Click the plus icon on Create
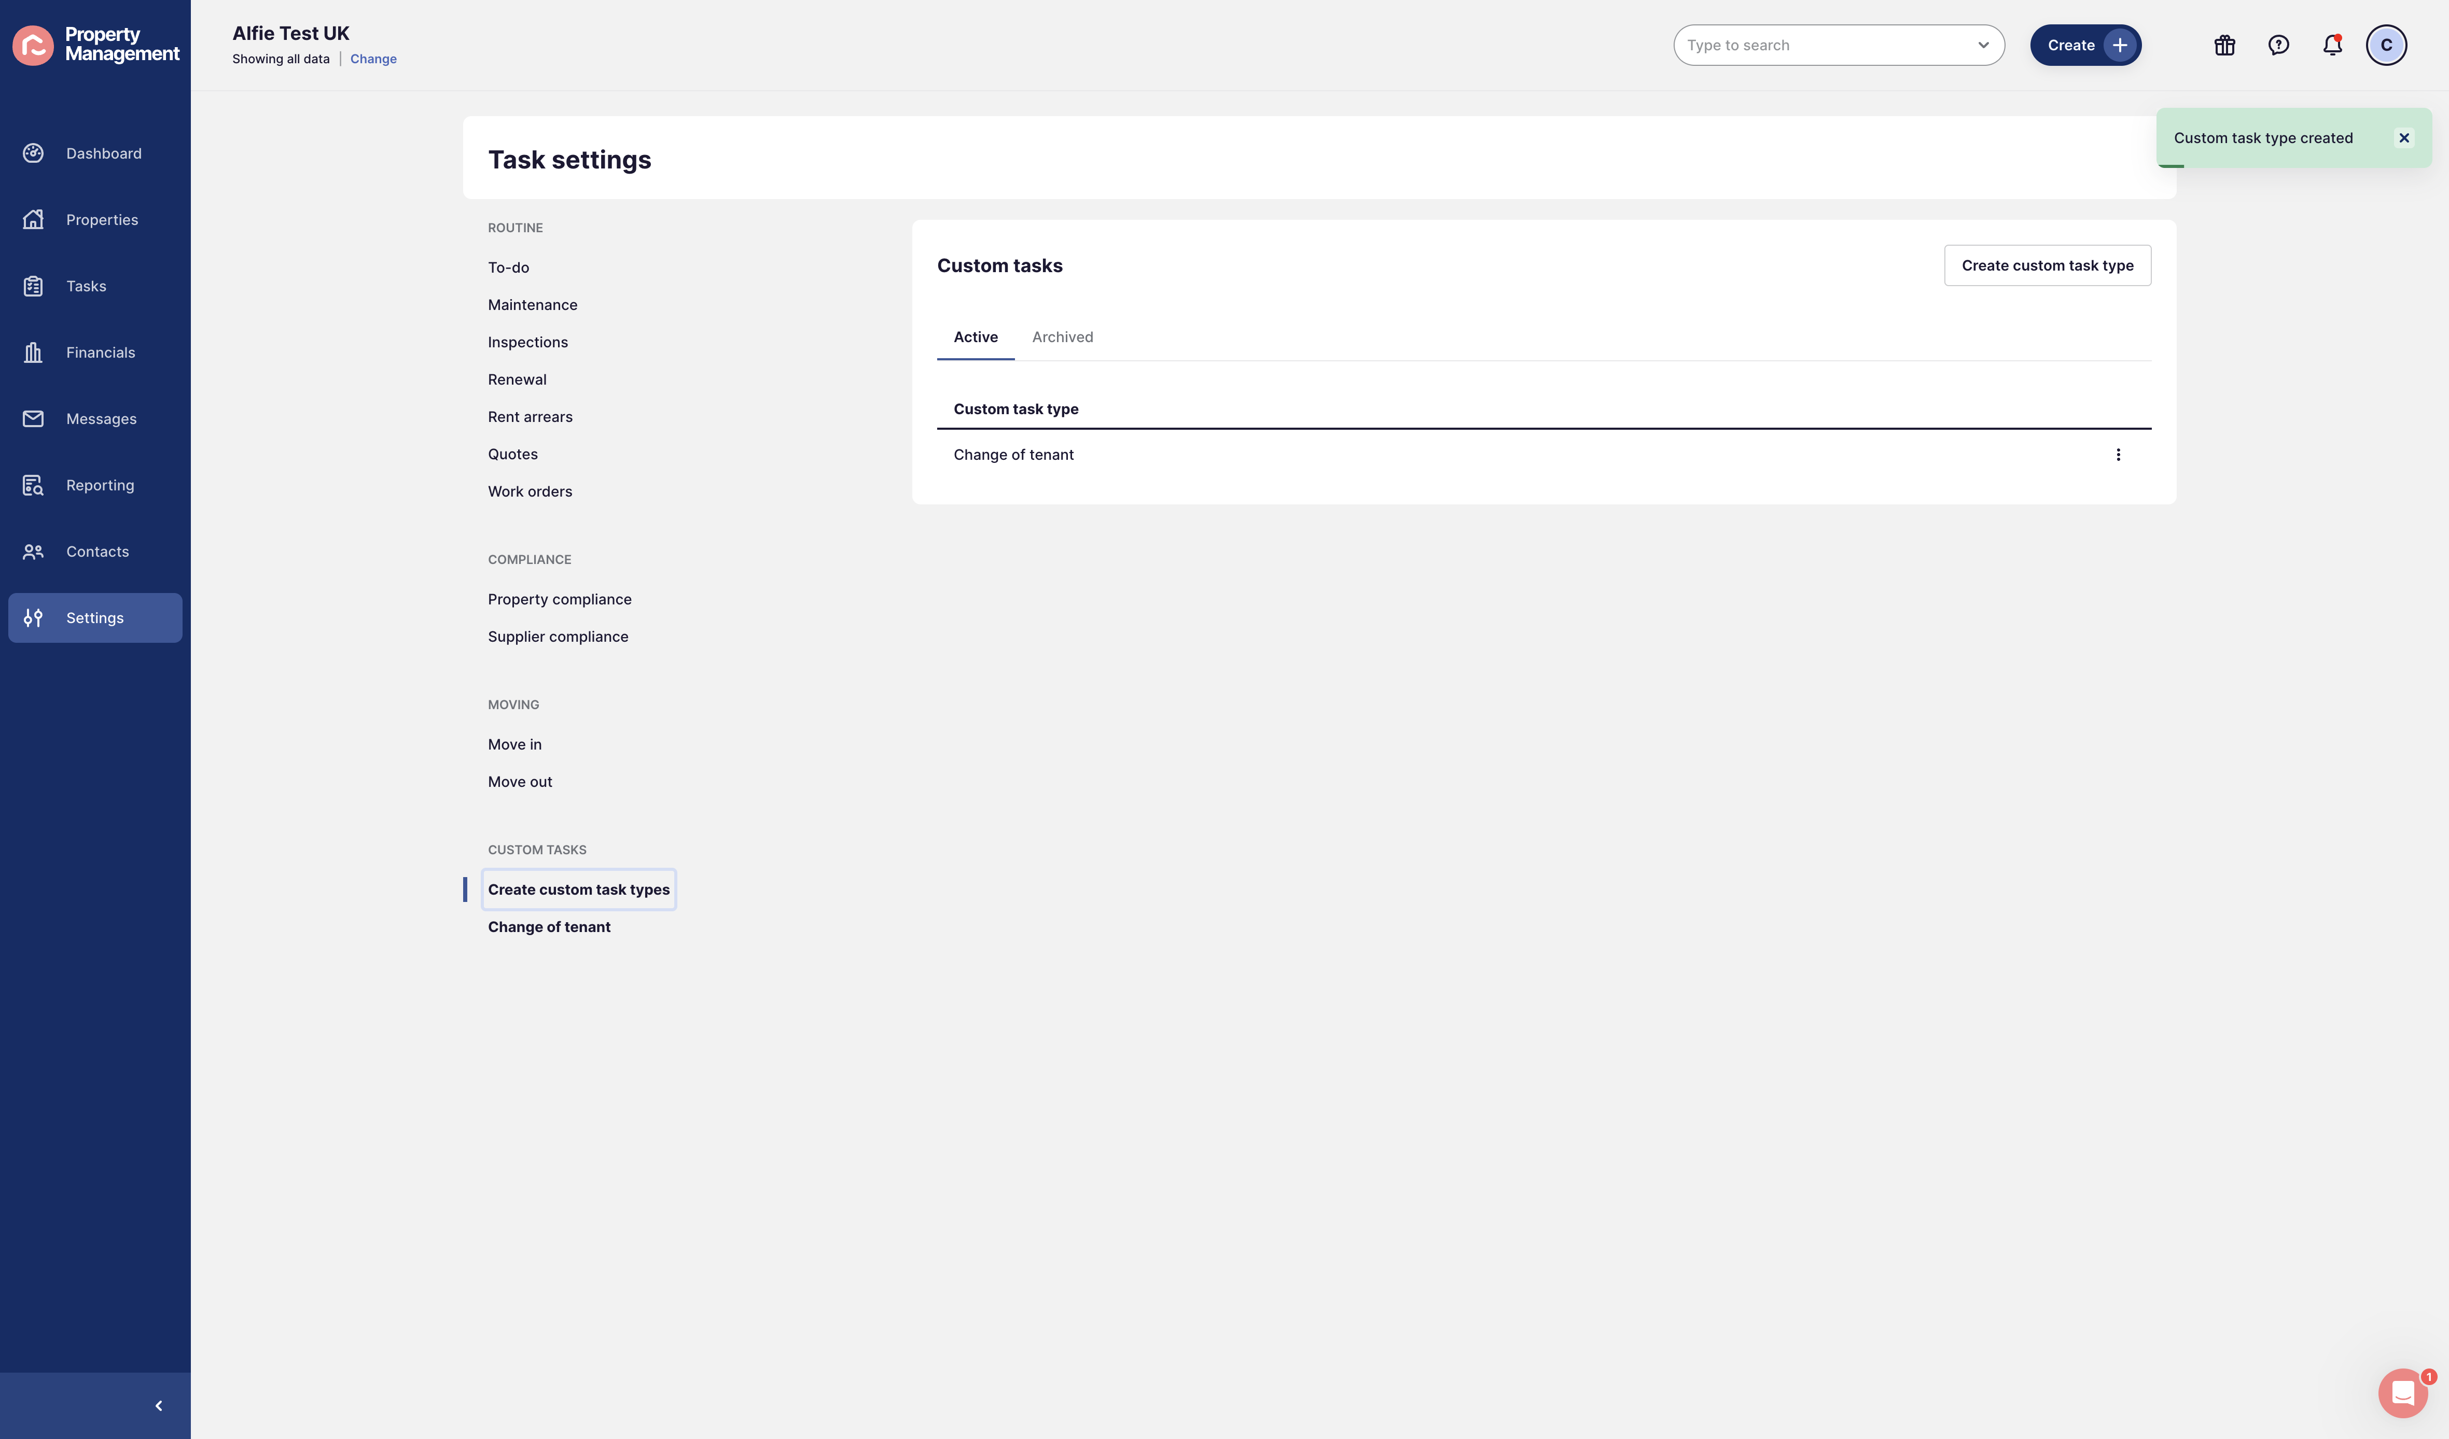The image size is (2449, 1439). 2120,45
